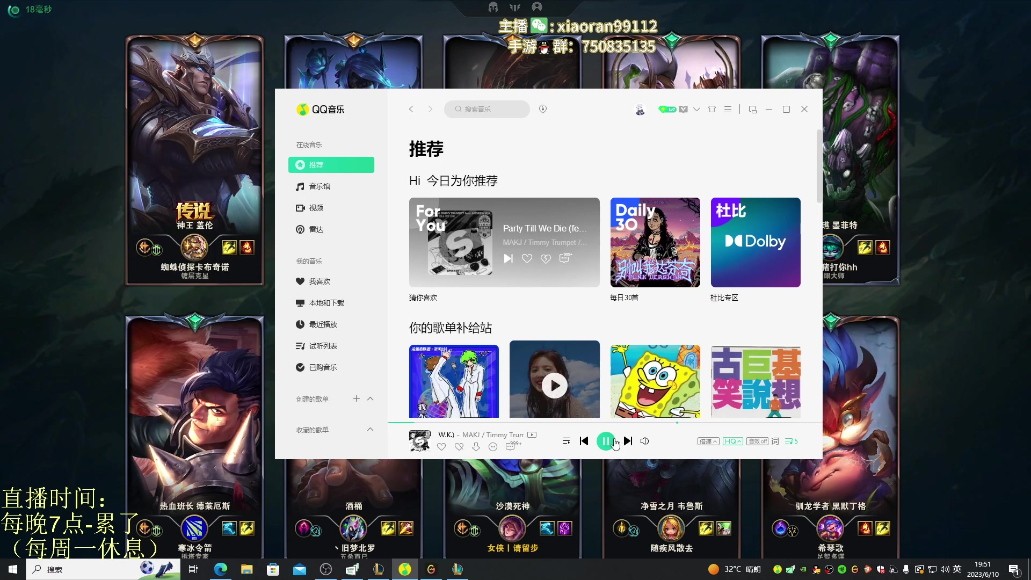Image resolution: width=1031 pixels, height=580 pixels.
Task: Skip to the previous track
Action: tap(584, 441)
